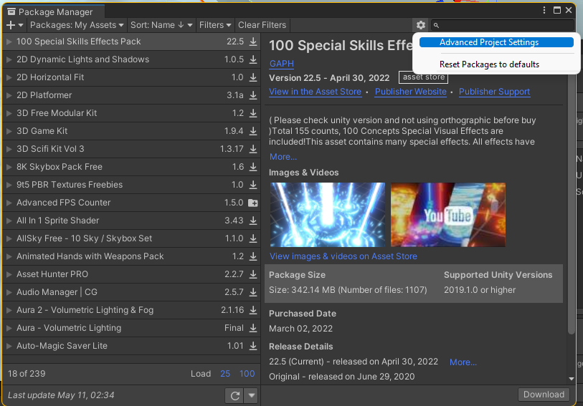
Task: Click the package search input field
Action: click(502, 25)
